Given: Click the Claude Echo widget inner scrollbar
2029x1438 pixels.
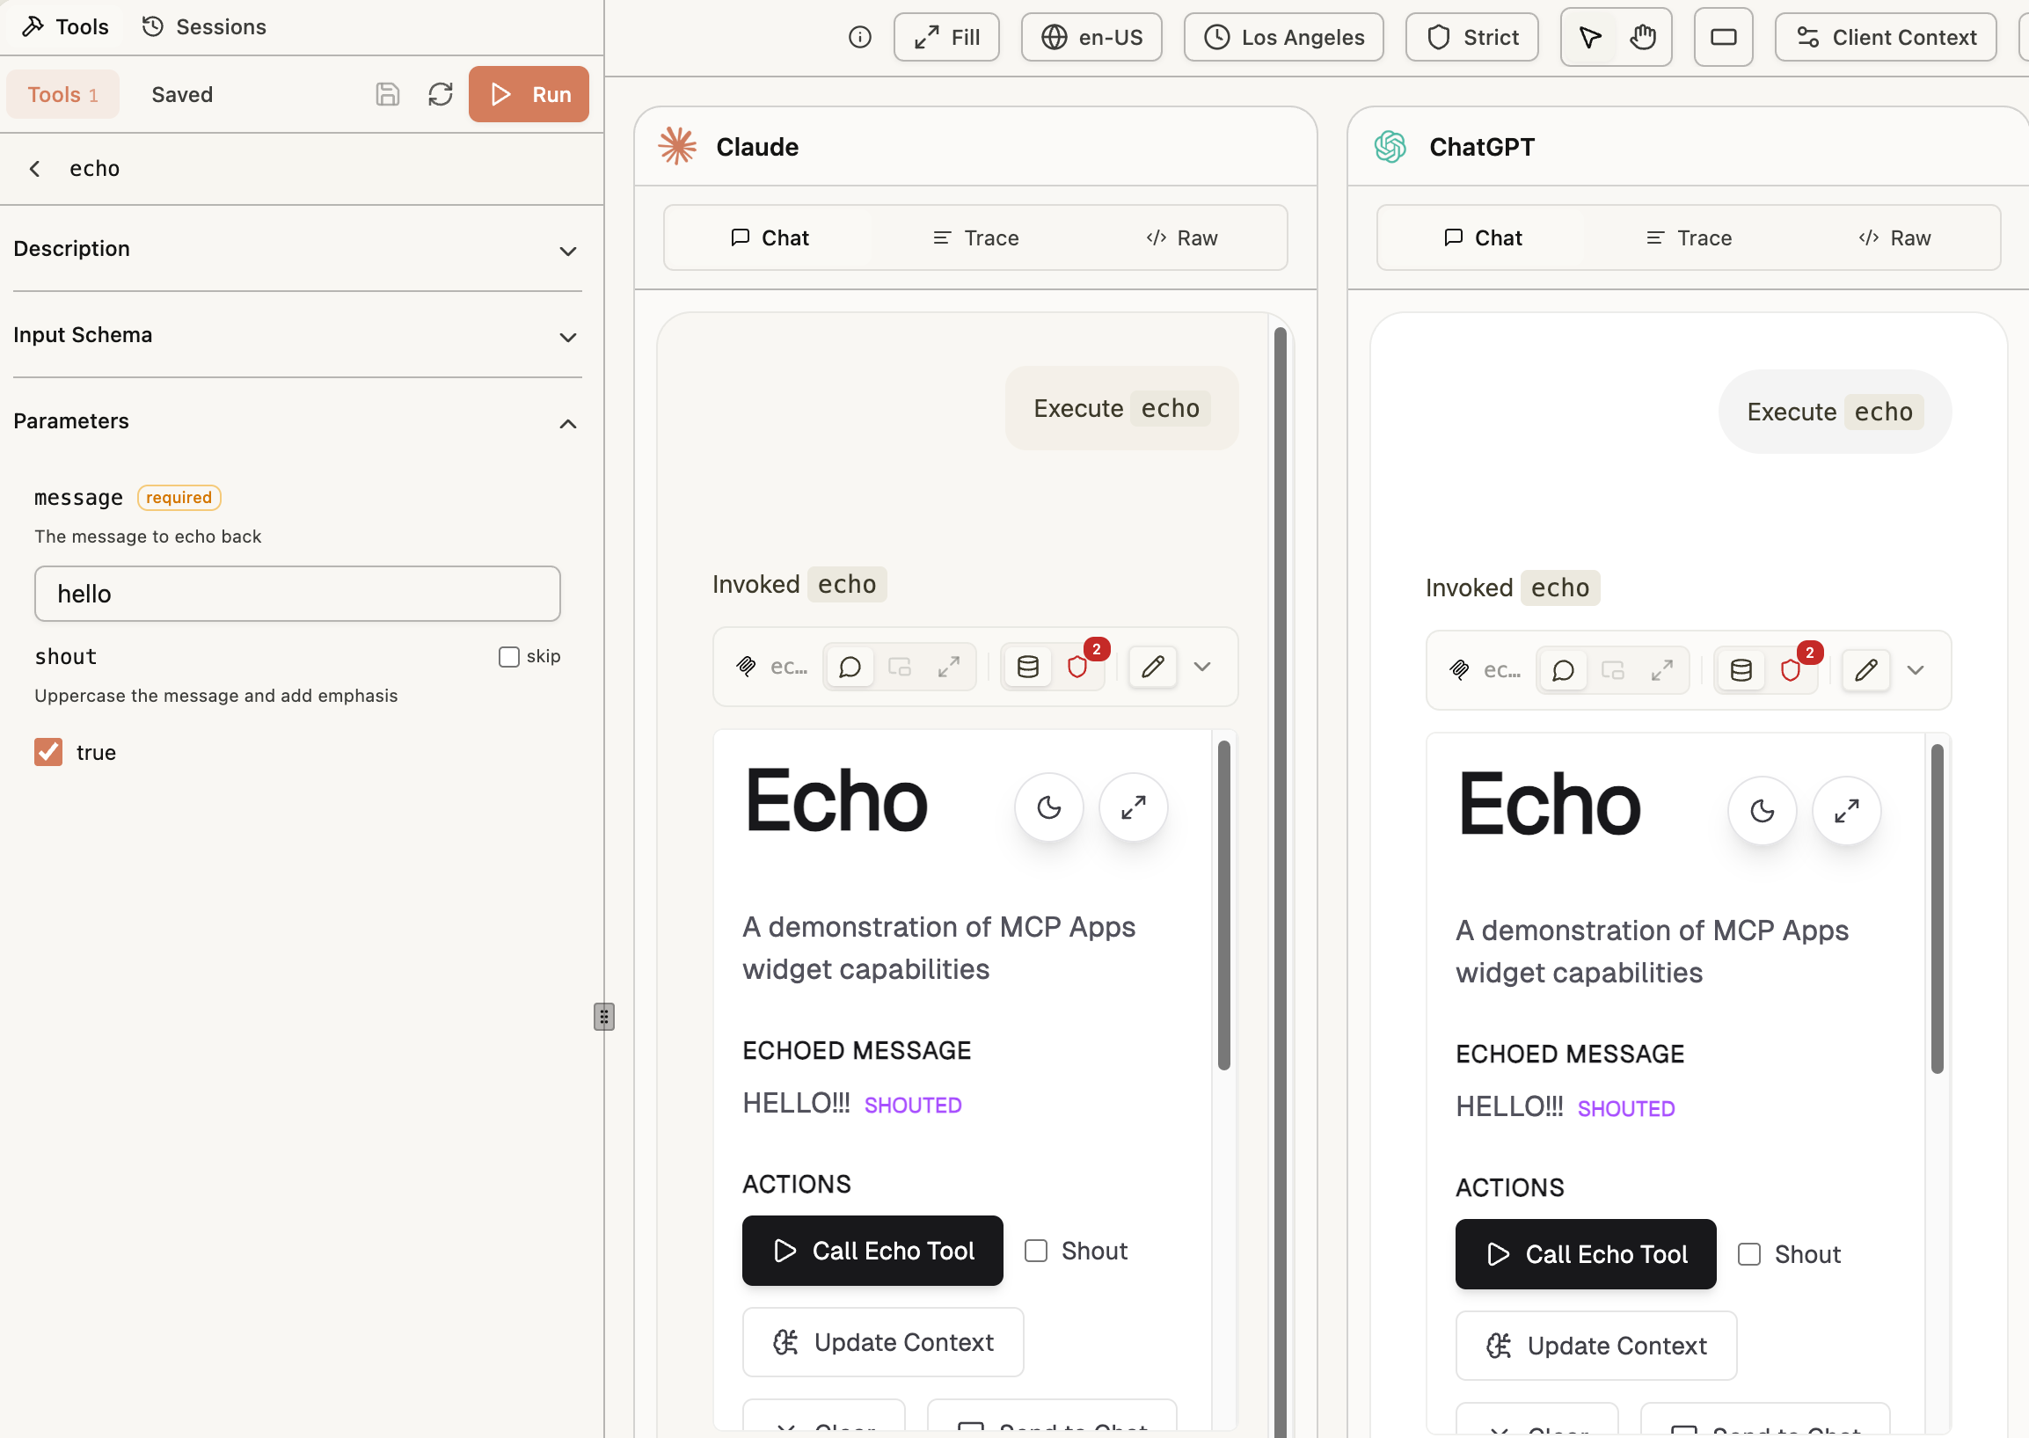Looking at the screenshot, I should [1224, 906].
